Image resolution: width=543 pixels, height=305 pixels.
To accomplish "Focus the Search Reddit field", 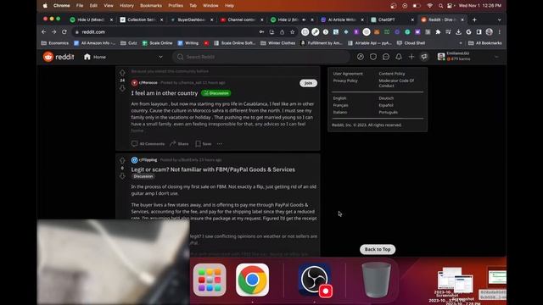I will pos(261,57).
